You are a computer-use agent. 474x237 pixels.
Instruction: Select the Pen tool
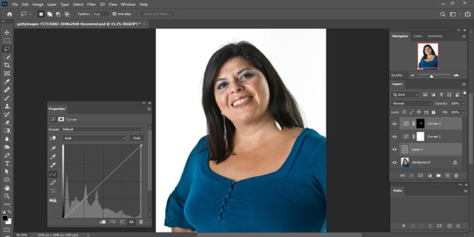pos(7,156)
